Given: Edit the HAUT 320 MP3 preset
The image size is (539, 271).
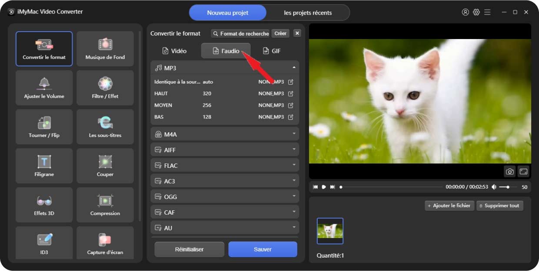Looking at the screenshot, I should (291, 93).
